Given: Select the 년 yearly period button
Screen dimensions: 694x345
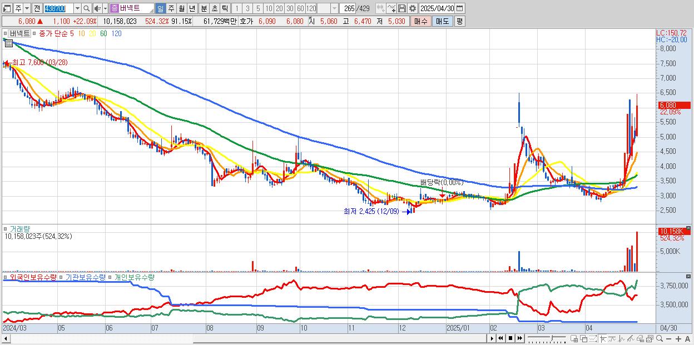Looking at the screenshot, I should (192, 8).
